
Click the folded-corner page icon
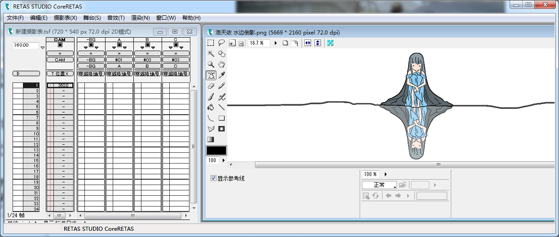pyautogui.click(x=295, y=43)
